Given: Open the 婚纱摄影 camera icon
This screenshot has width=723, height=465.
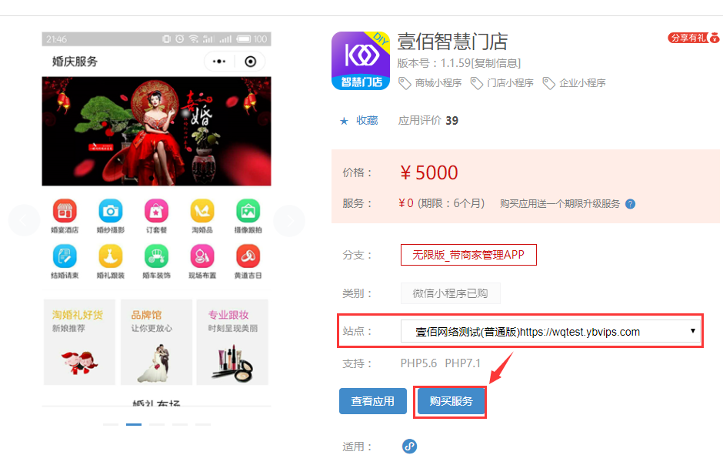Looking at the screenshot, I should (x=111, y=211).
